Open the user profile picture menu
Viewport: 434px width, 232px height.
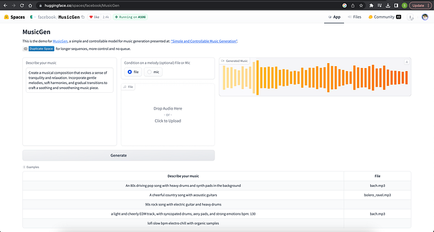(425, 17)
